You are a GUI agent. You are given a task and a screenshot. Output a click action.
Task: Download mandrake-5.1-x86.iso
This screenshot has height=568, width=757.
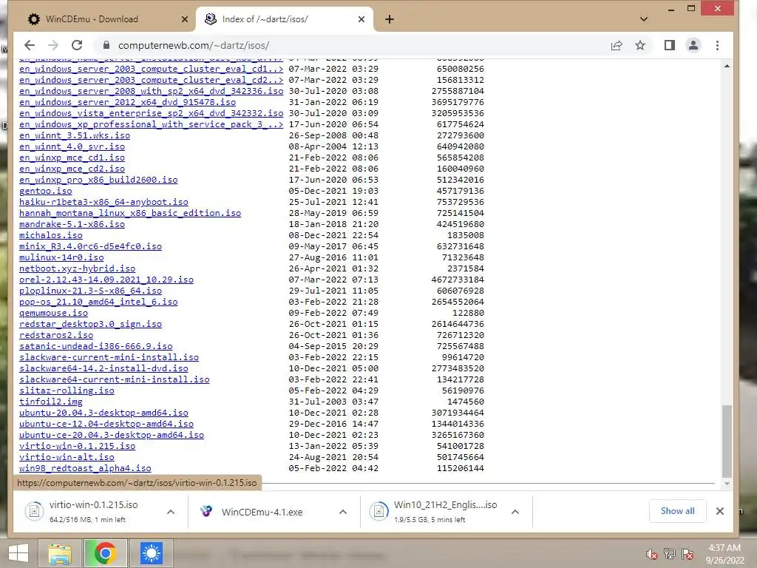click(72, 224)
